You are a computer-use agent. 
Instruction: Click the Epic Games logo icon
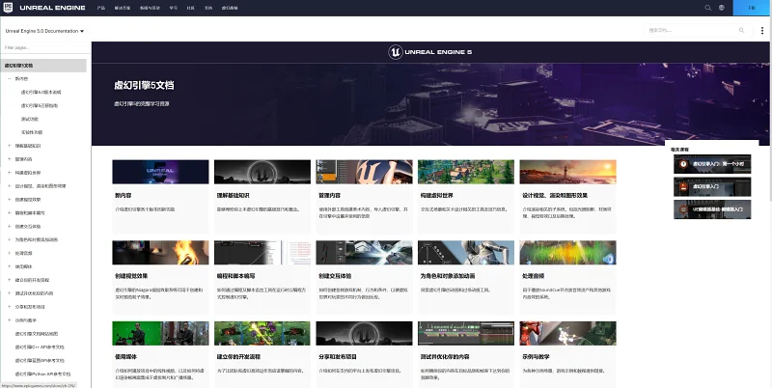tap(9, 8)
